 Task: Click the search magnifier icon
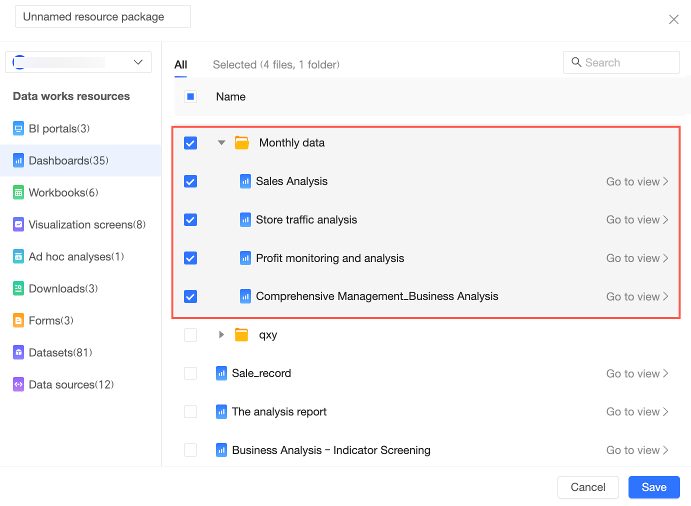576,62
